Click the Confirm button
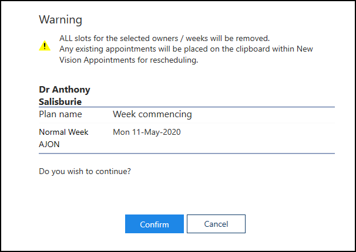 pyautogui.click(x=155, y=224)
